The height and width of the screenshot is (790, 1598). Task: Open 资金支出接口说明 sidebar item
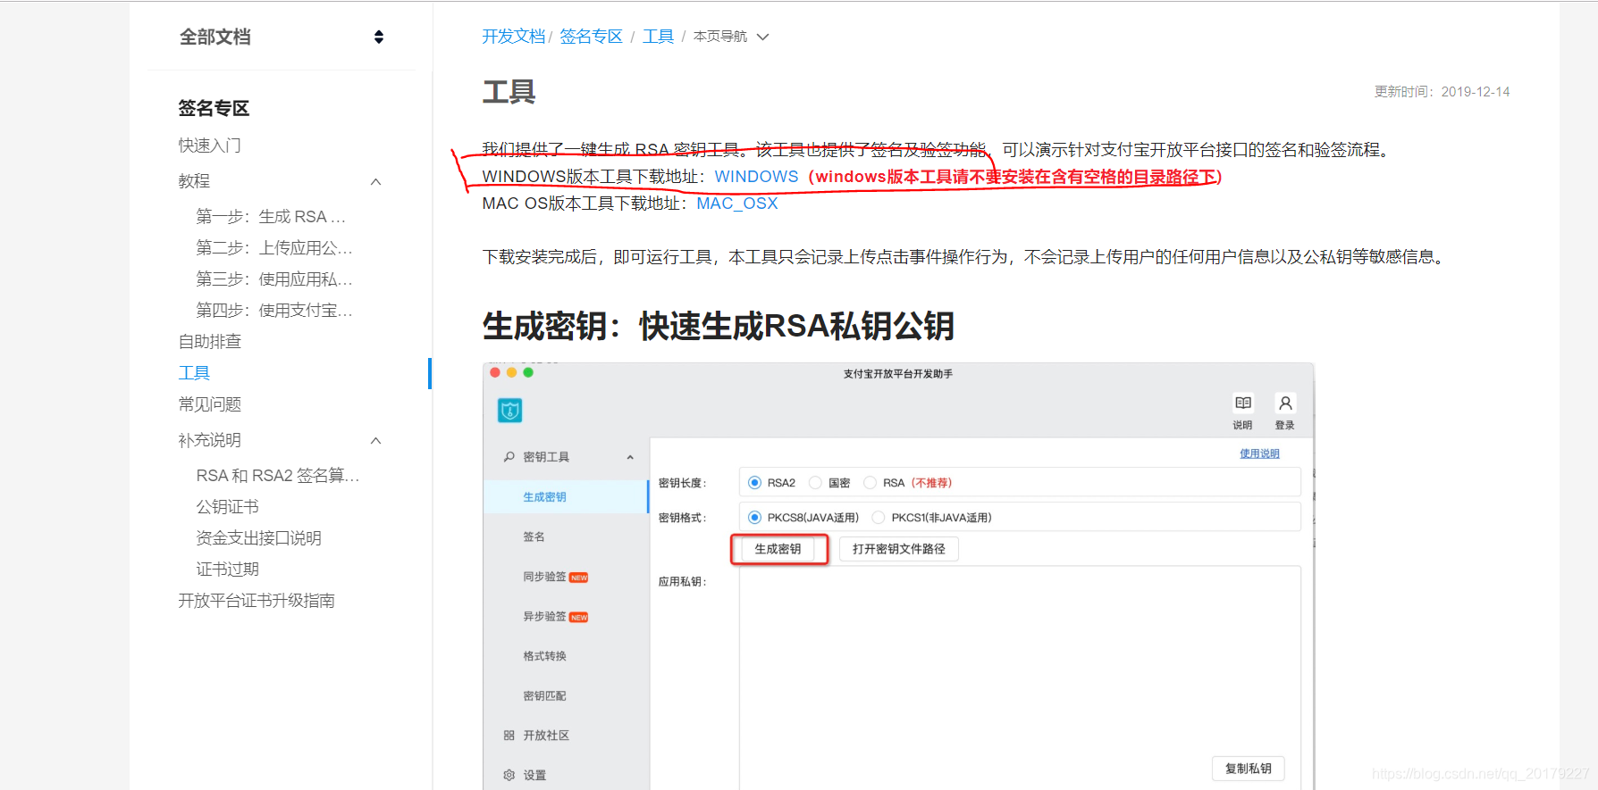click(258, 538)
